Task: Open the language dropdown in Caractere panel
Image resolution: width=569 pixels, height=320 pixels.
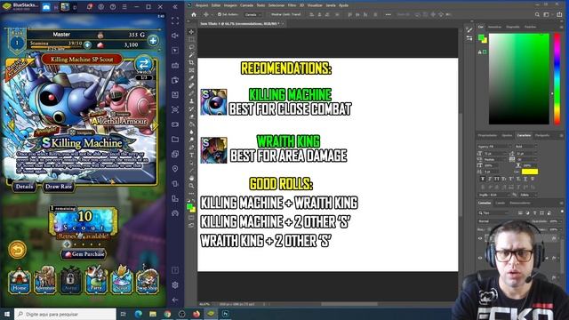Action: (x=494, y=195)
